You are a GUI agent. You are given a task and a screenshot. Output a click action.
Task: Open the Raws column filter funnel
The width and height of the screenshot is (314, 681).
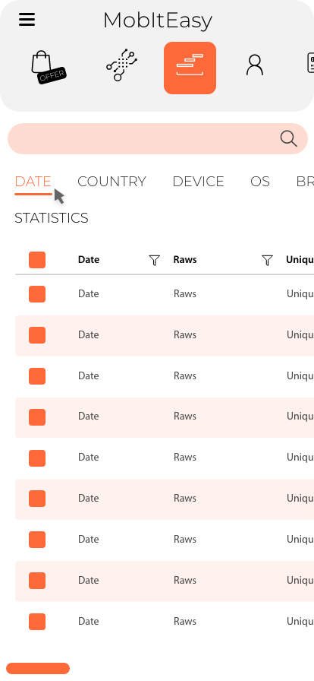[268, 260]
